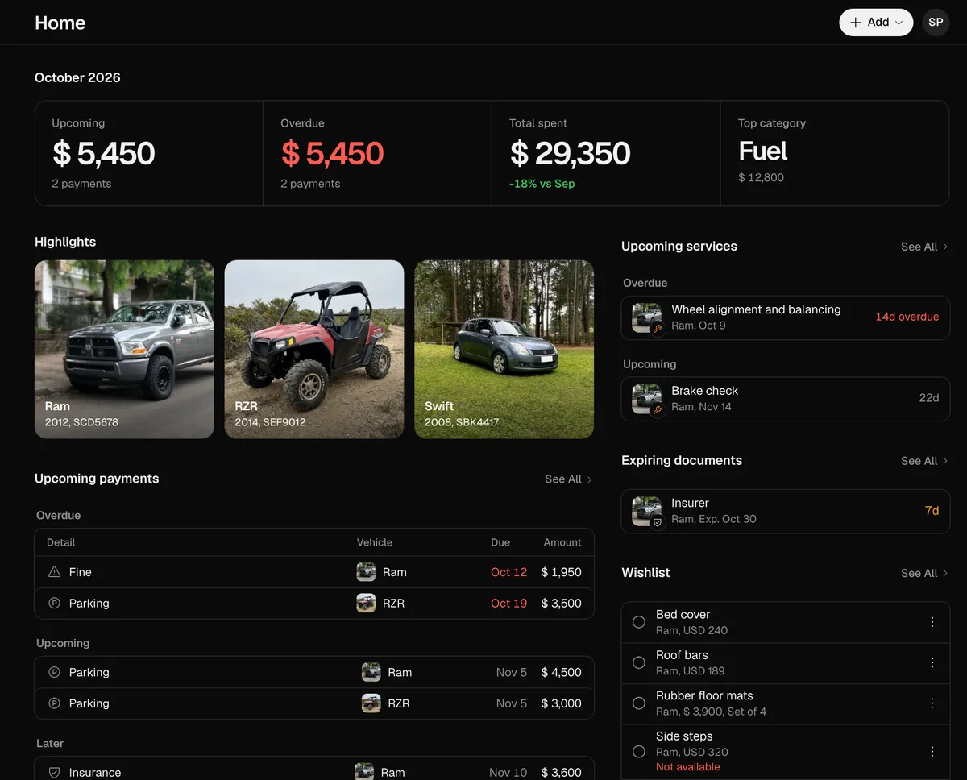Click the Vehicle column header
The width and height of the screenshot is (967, 780).
click(375, 542)
